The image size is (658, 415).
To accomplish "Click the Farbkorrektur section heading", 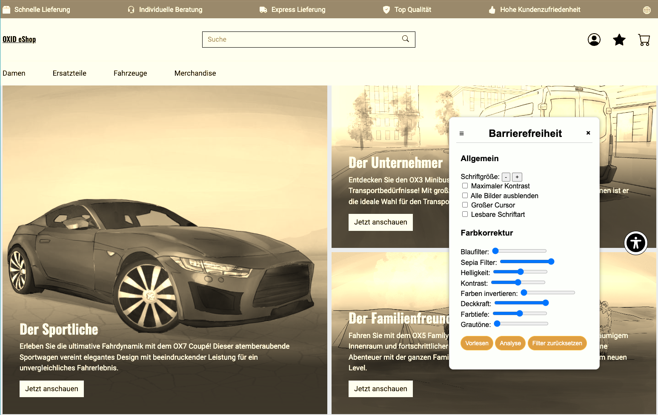I will tap(487, 233).
